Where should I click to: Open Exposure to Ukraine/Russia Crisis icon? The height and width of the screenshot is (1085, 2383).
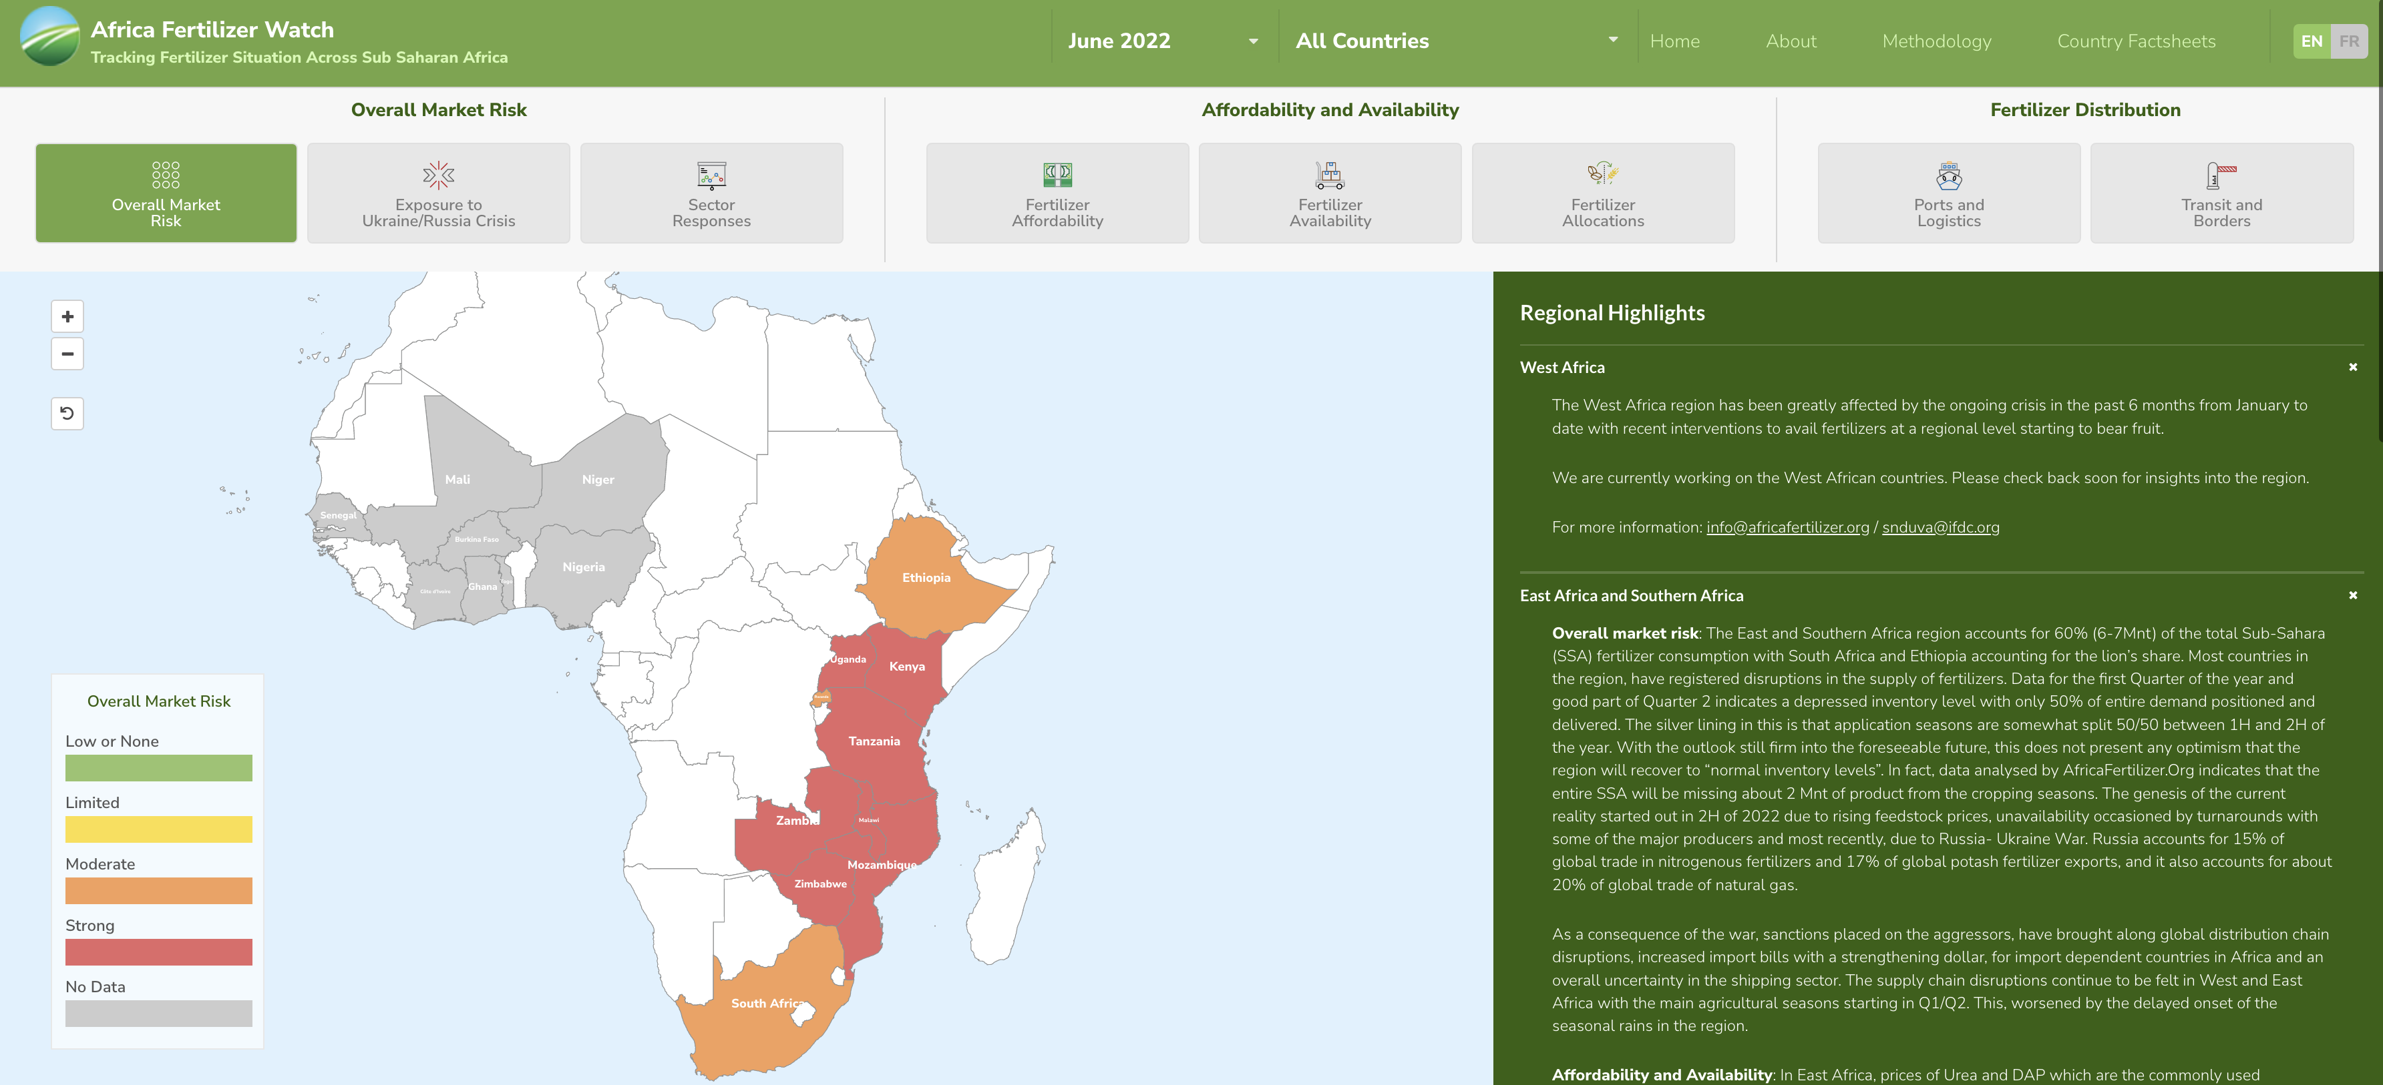point(439,175)
